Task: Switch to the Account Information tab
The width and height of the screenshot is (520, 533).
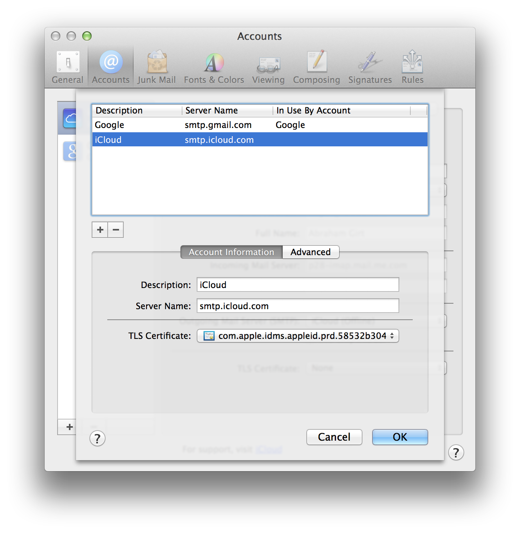Action: [231, 252]
